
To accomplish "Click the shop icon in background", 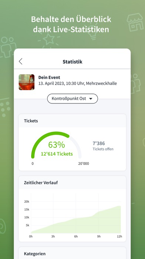I will 135,22.
